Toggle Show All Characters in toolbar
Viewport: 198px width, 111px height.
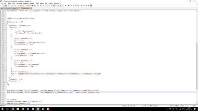51,6
